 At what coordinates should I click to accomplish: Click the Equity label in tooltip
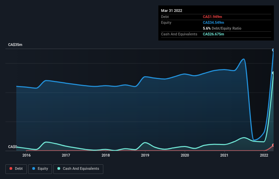pos(166,22)
